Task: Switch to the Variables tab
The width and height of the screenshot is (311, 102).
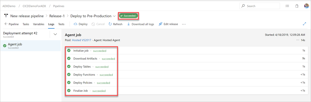Action: tap(39, 24)
